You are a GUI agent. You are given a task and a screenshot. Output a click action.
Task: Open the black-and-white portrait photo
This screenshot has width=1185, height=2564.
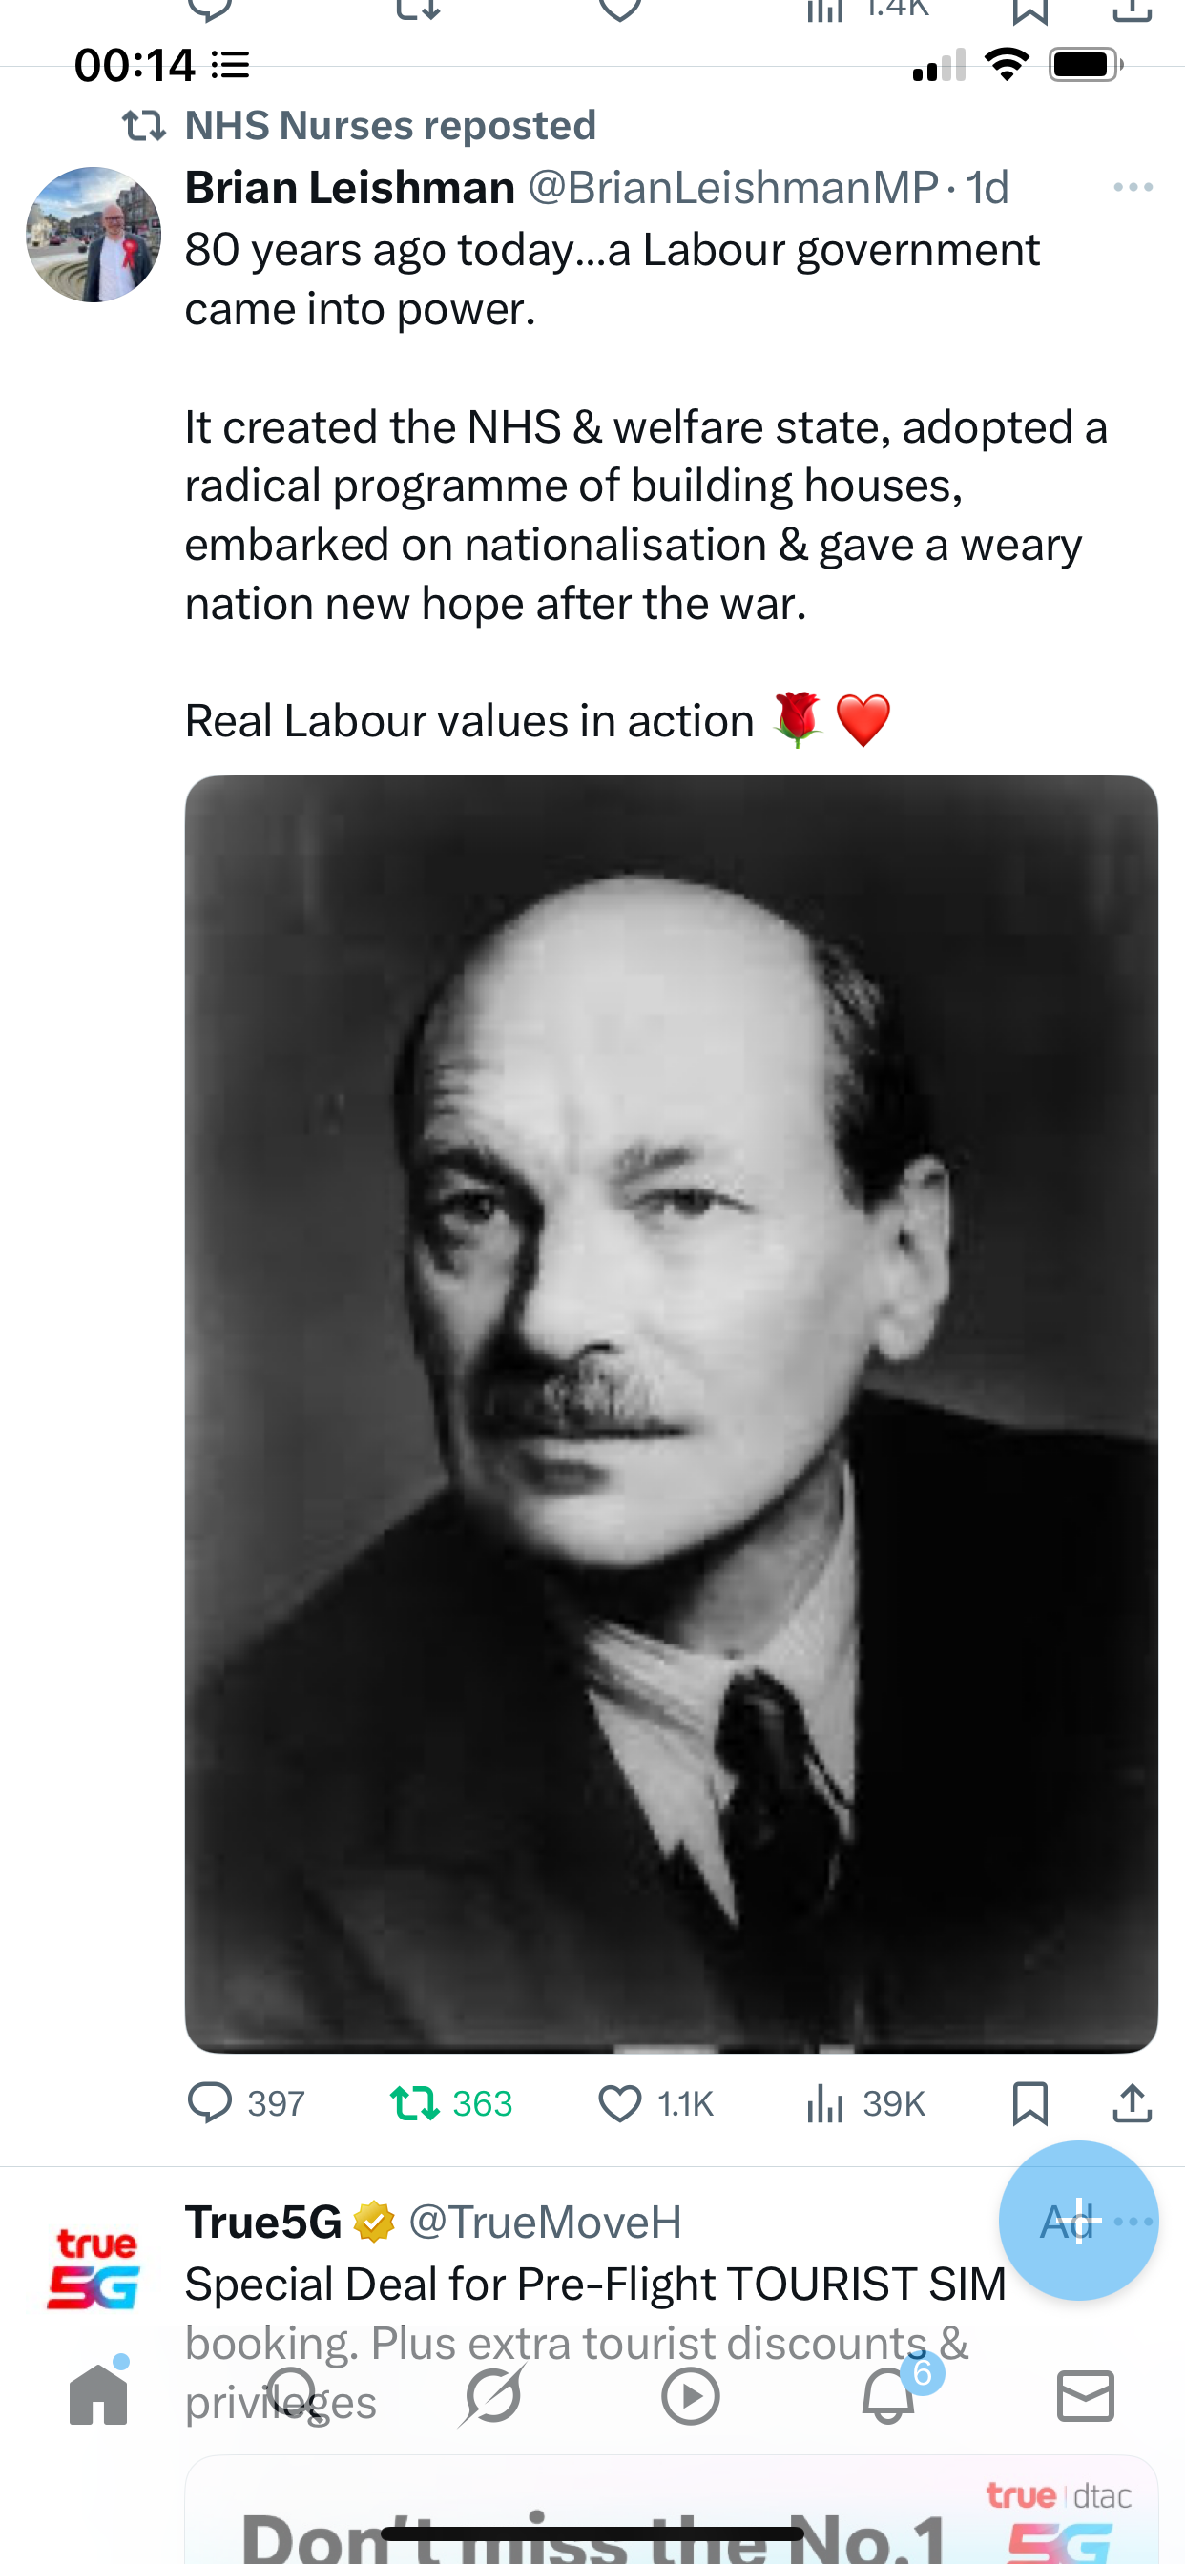[671, 1414]
